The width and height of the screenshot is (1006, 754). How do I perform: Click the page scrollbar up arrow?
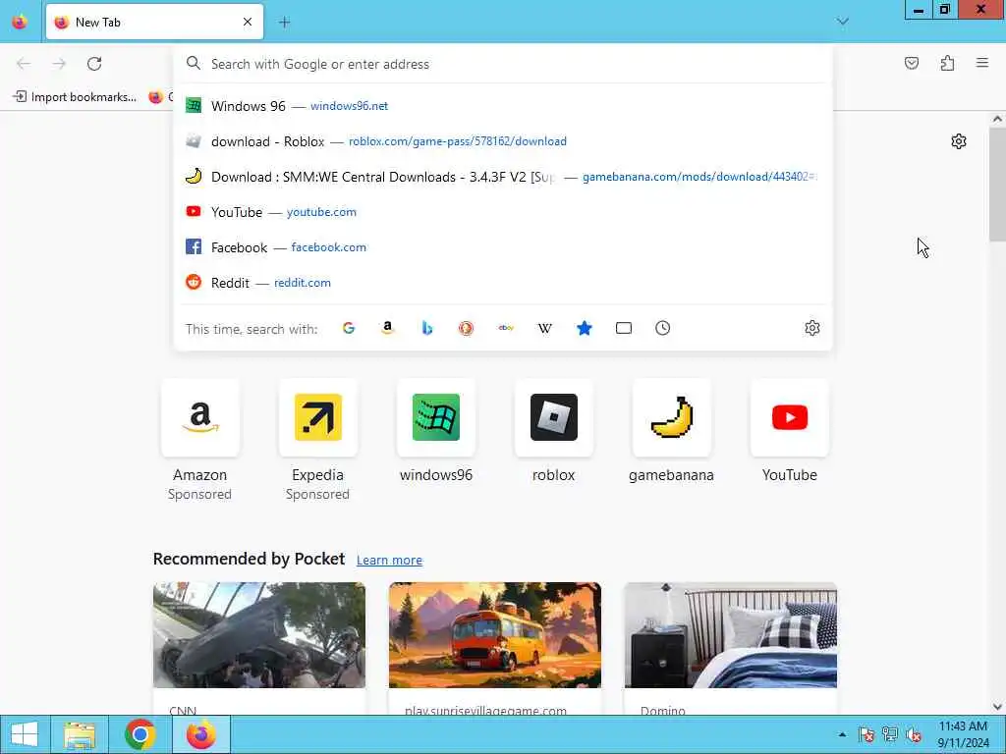click(997, 119)
